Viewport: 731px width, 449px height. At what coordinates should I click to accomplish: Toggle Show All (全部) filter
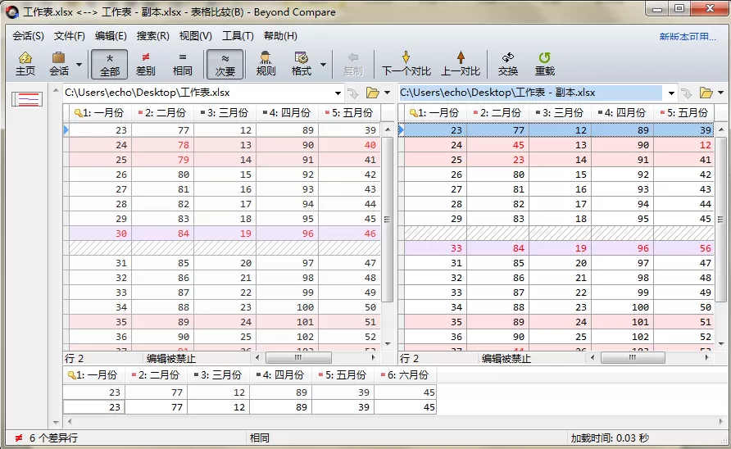pyautogui.click(x=110, y=64)
